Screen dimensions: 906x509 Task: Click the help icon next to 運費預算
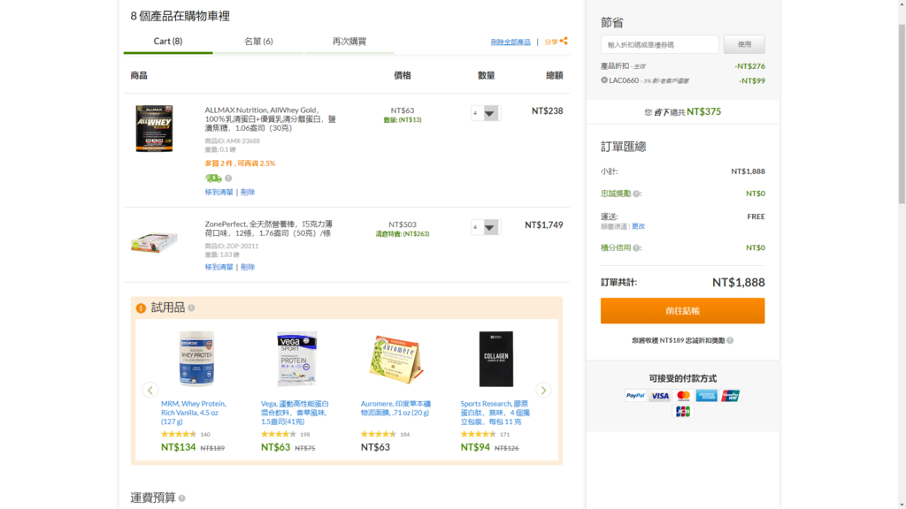pos(182,498)
